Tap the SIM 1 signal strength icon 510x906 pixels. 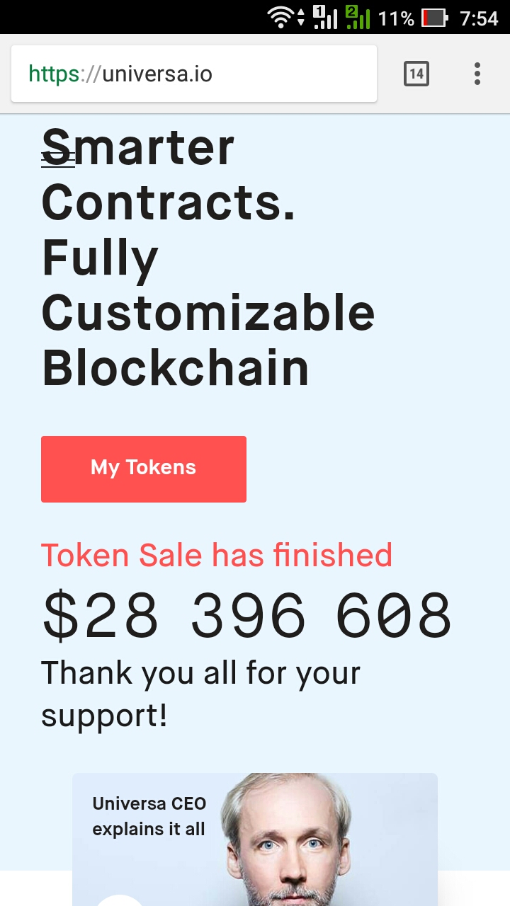(x=325, y=17)
